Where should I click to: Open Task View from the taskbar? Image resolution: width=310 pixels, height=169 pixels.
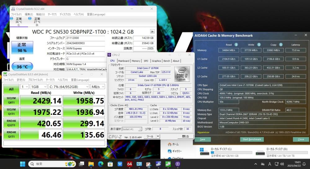(81, 164)
